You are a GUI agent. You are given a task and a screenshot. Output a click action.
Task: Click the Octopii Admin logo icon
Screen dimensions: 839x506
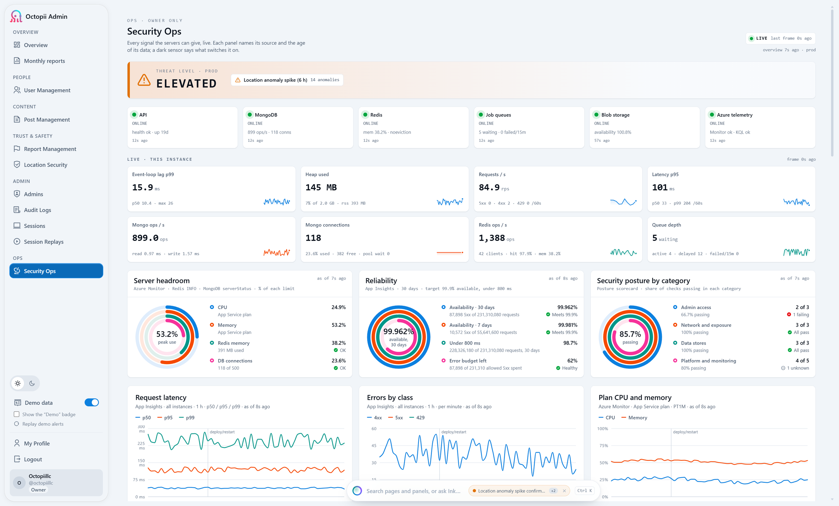tap(16, 16)
